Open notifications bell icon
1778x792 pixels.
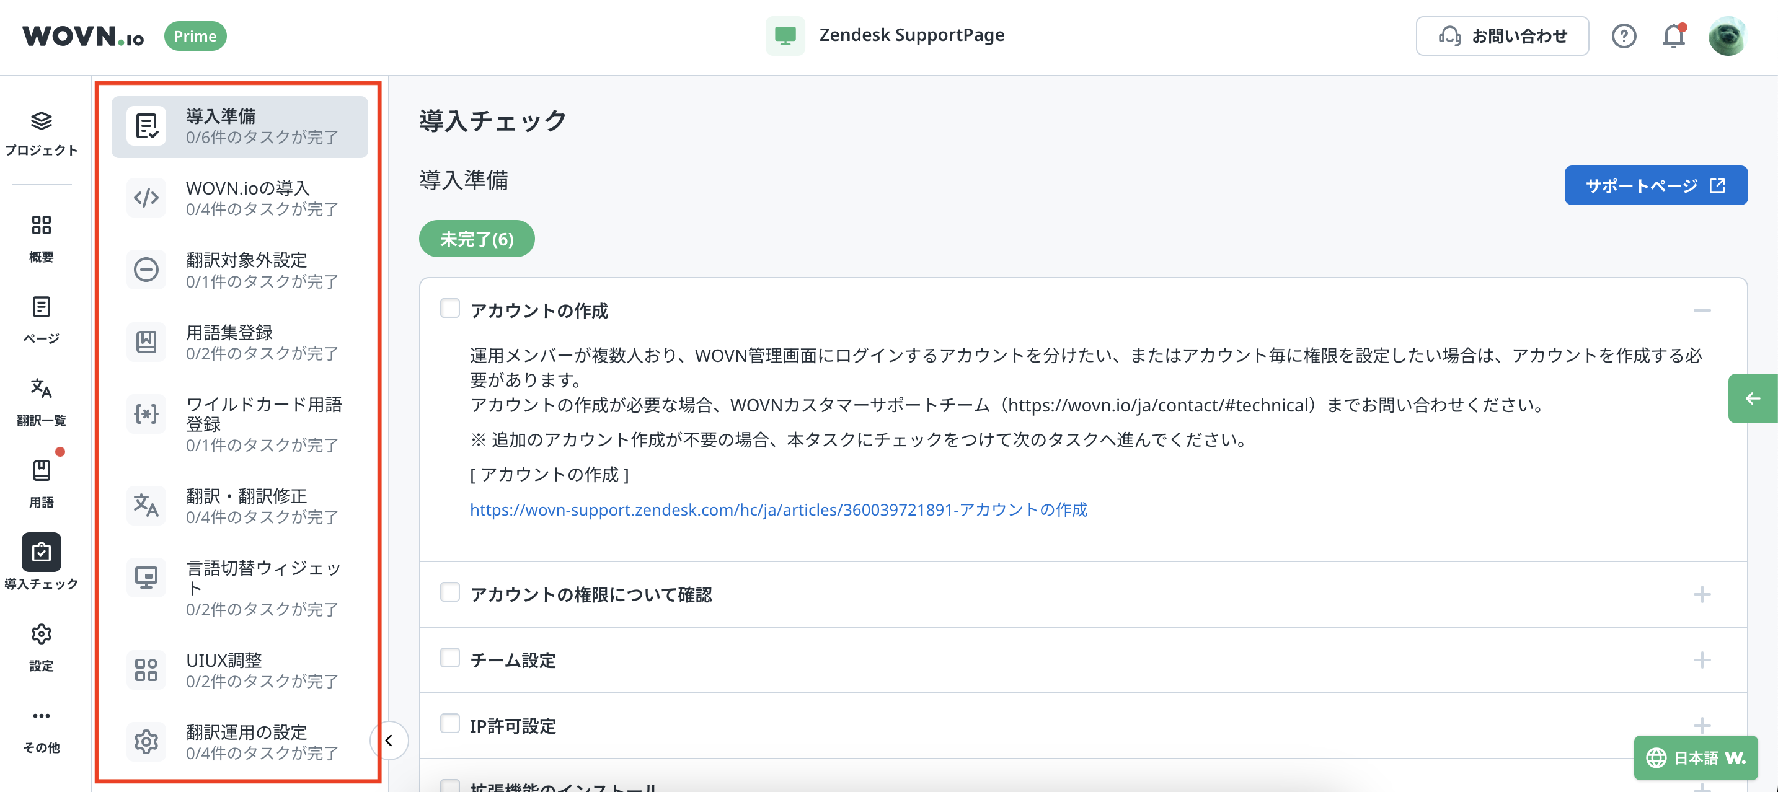tap(1673, 36)
